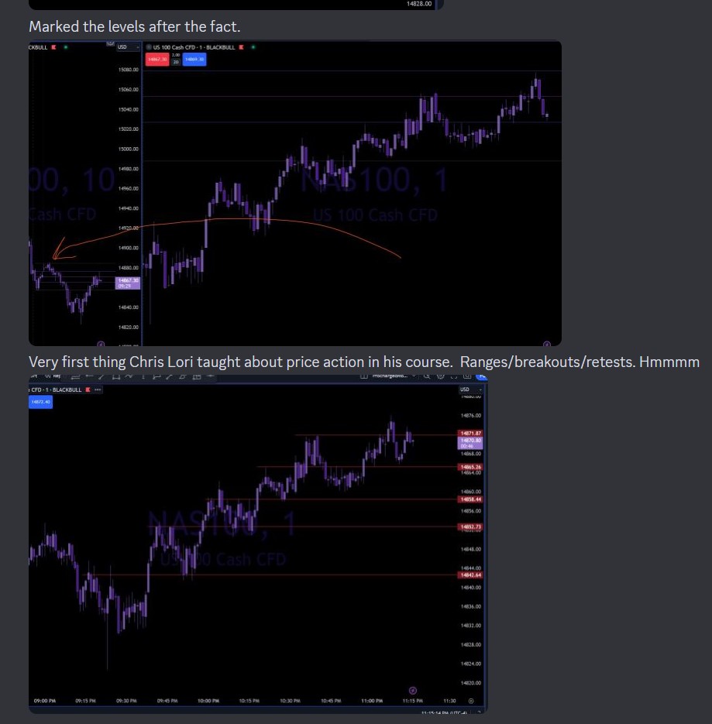The width and height of the screenshot is (712, 724).
Task: Click the purple circle icon at first chart's bottom right
Action: (x=547, y=344)
